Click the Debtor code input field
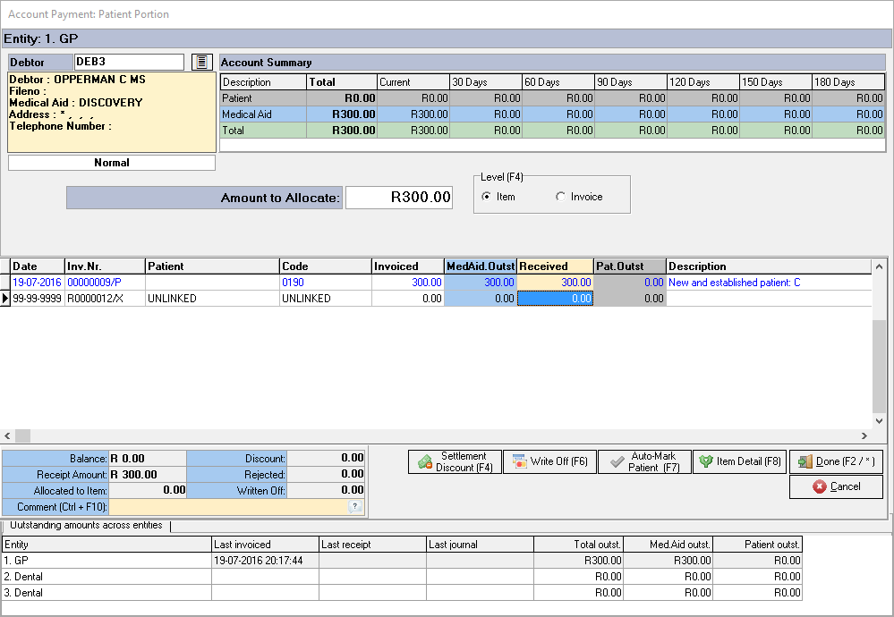The width and height of the screenshot is (894, 617). (129, 62)
